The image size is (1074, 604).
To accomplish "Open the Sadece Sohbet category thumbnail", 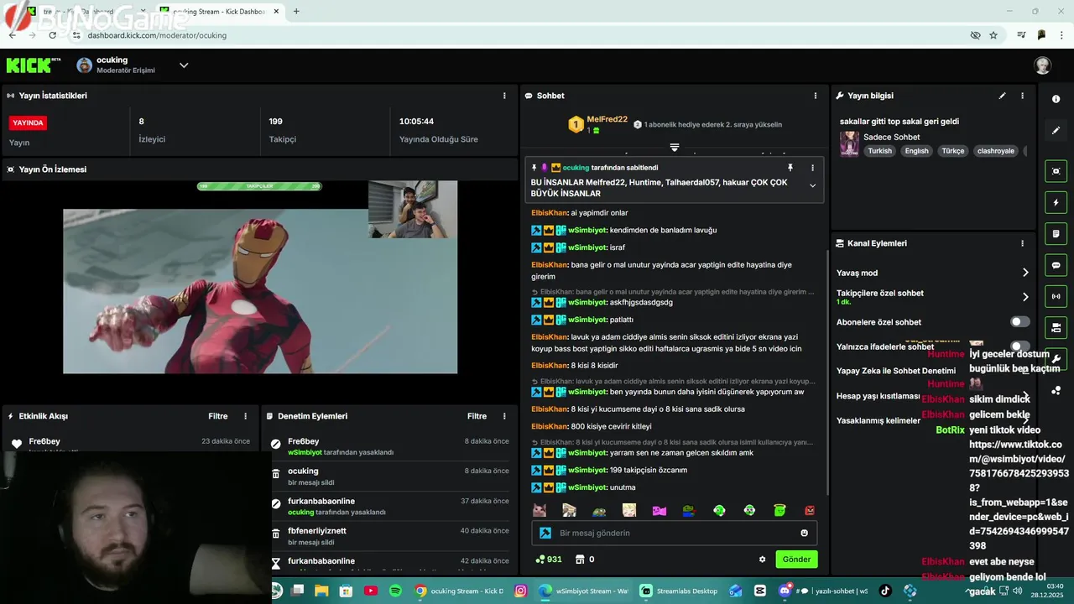I will pos(849,143).
